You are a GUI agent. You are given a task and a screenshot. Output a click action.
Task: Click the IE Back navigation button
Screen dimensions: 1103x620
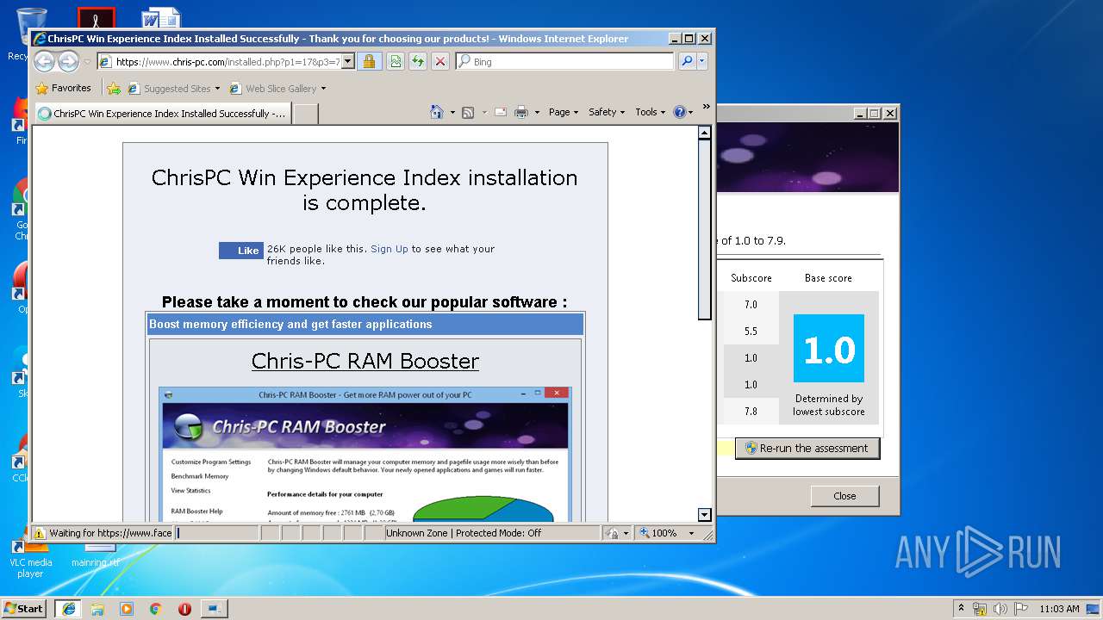click(44, 61)
